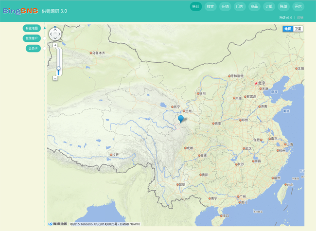This screenshot has height=231, width=316.
Task: Click the 注销 logout link
Action: tap(300, 18)
